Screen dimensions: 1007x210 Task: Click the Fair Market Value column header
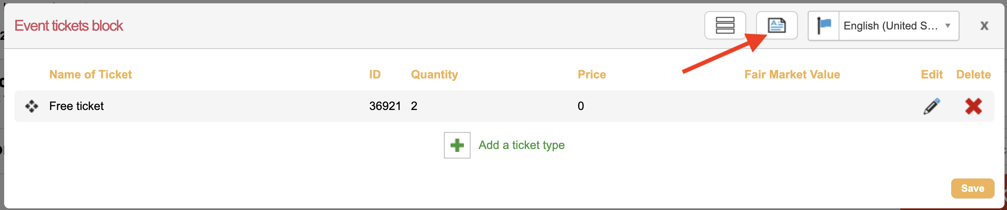coord(792,75)
